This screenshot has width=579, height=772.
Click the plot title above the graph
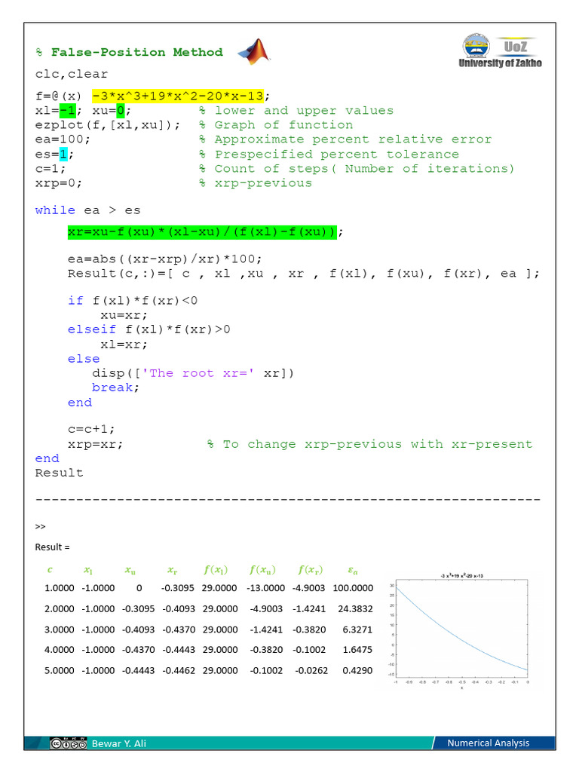[462, 575]
